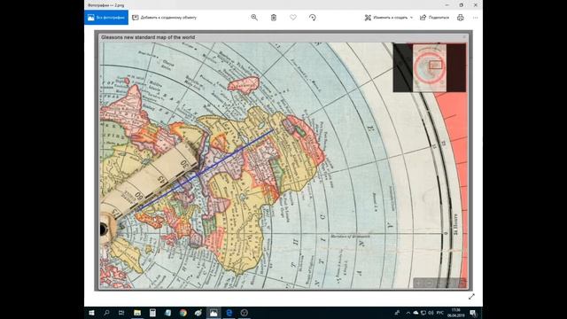Screen dimensions: 567x319
Task: Click Add to a creation button
Action: [x=165, y=18]
